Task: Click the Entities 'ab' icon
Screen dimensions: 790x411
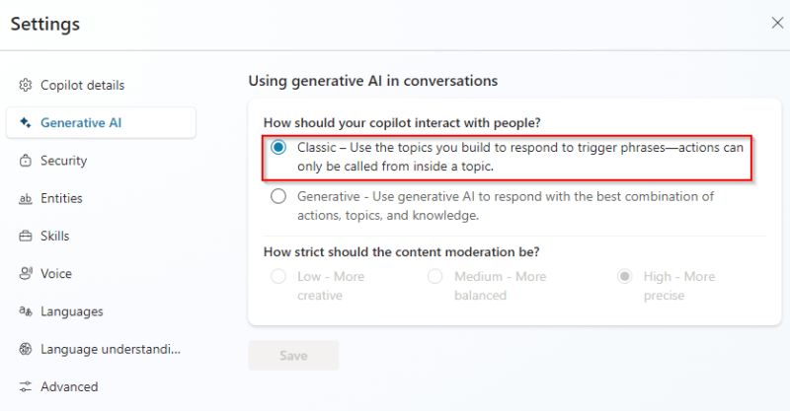Action: coord(26,199)
